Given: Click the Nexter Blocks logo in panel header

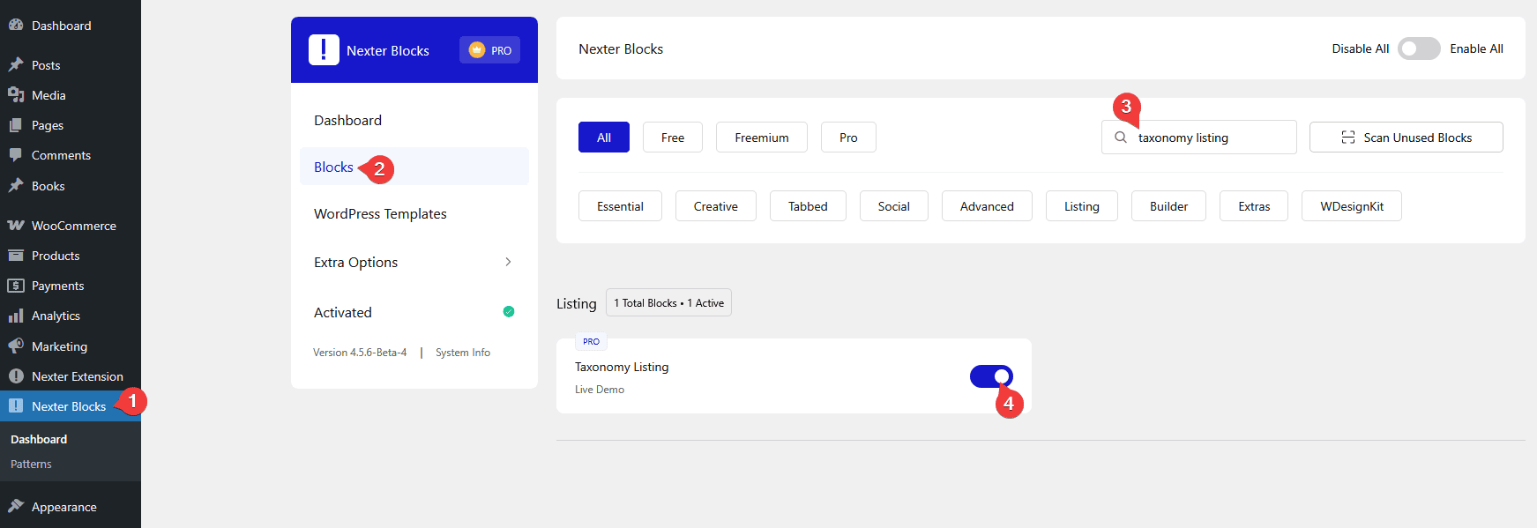Looking at the screenshot, I should [324, 50].
